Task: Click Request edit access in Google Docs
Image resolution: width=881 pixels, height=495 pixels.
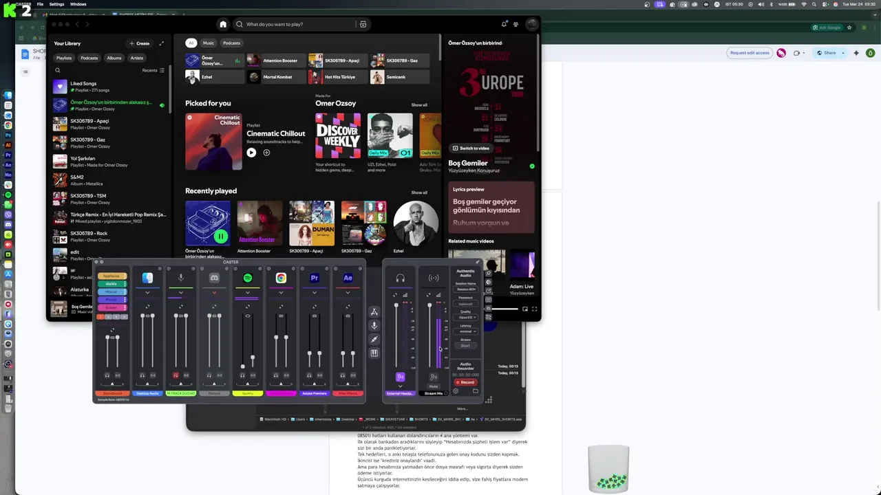Action: (750, 53)
